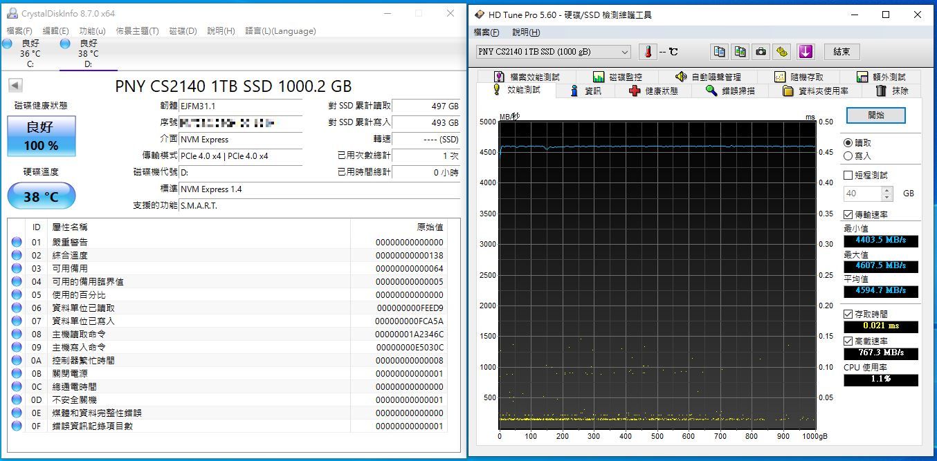Click the HD Tune Pro title bar app icon
The image size is (937, 461).
coord(480,15)
